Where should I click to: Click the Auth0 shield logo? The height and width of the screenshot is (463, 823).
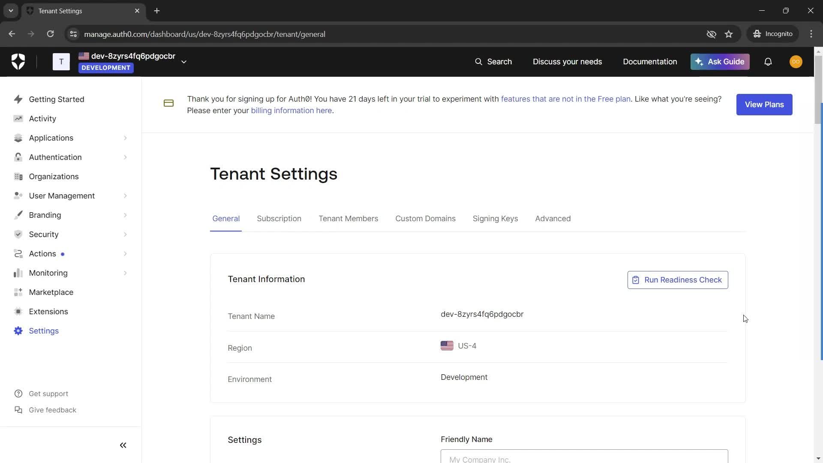[x=18, y=62]
